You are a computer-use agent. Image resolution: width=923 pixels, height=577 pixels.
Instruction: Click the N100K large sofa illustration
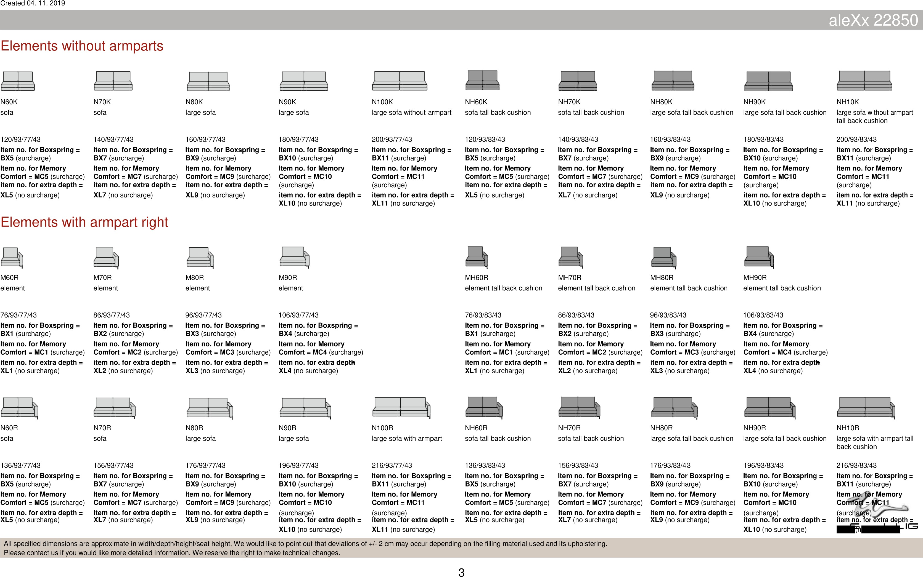[x=400, y=81]
